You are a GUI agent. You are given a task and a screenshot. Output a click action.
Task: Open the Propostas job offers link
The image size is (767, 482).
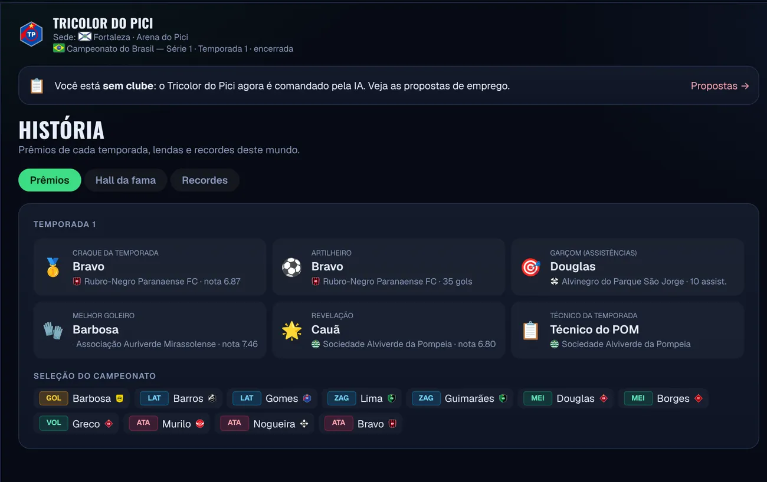tap(720, 86)
